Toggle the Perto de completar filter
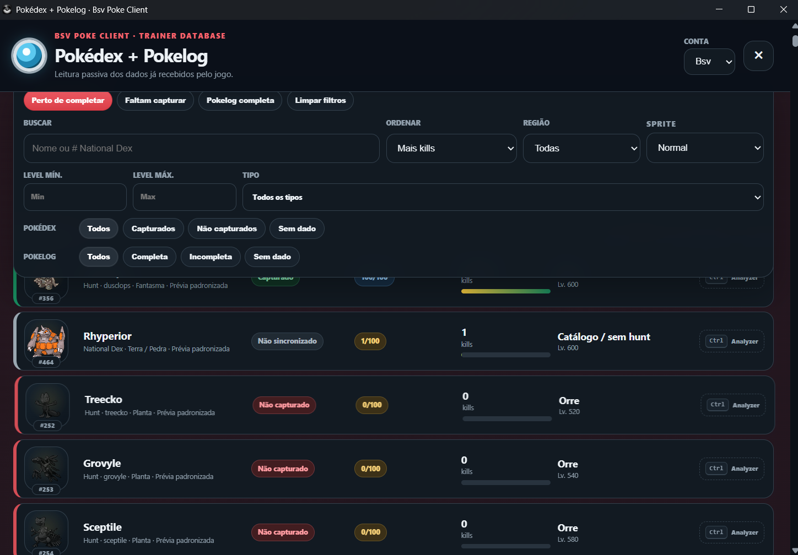798x555 pixels. [x=68, y=101]
